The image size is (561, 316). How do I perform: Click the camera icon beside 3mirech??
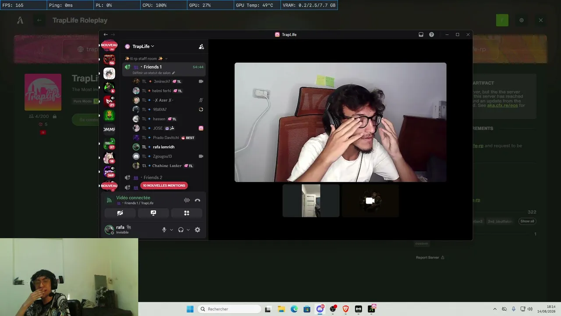(201, 81)
